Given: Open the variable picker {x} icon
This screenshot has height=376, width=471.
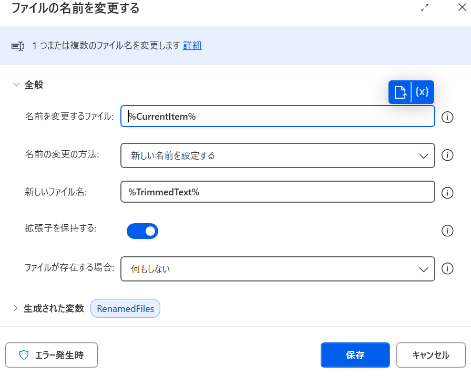Looking at the screenshot, I should [x=422, y=92].
